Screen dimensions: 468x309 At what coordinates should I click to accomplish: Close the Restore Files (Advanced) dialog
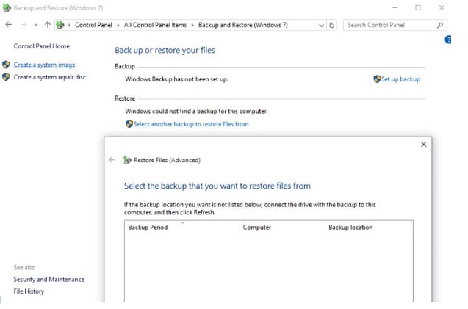(x=423, y=145)
